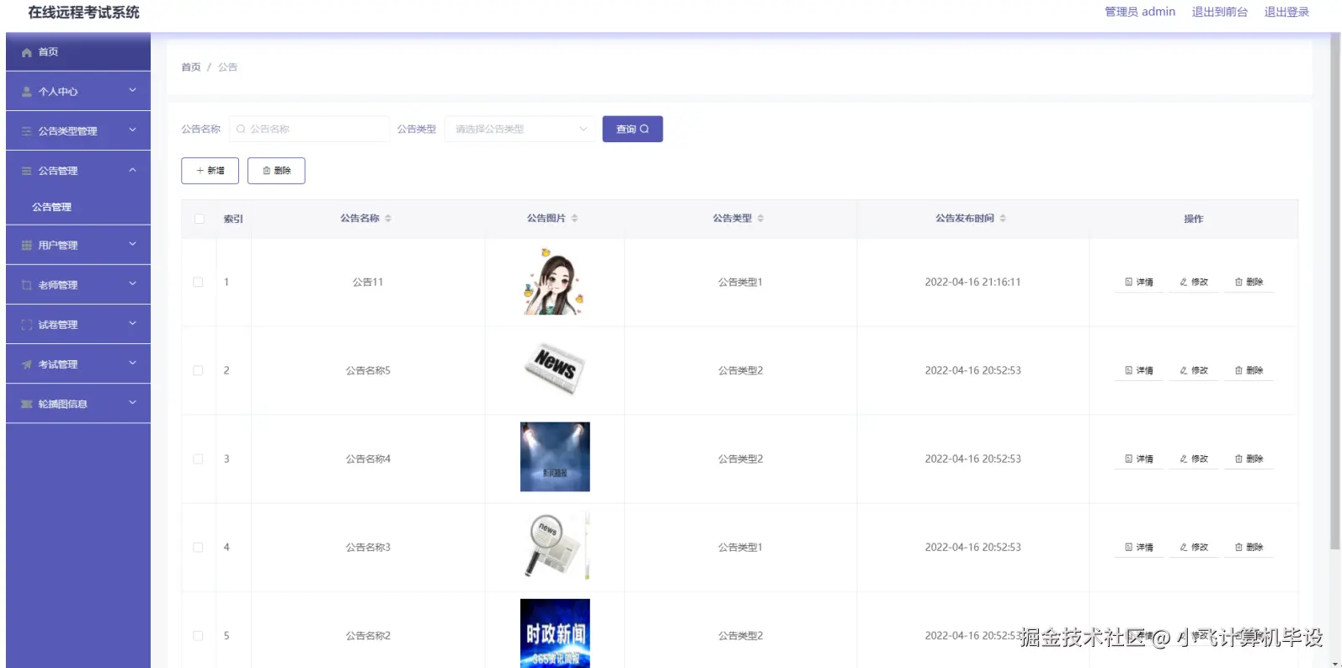Click the 试卷管理 sidebar icon
1342x668 pixels.
[x=27, y=325]
